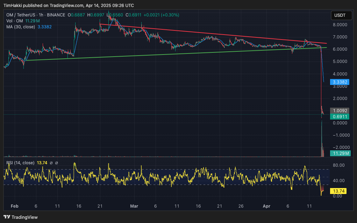Image resolution: width=357 pixels, height=223 pixels.
Task: Select the Vol · OM indicator legend
Action: click(x=14, y=21)
